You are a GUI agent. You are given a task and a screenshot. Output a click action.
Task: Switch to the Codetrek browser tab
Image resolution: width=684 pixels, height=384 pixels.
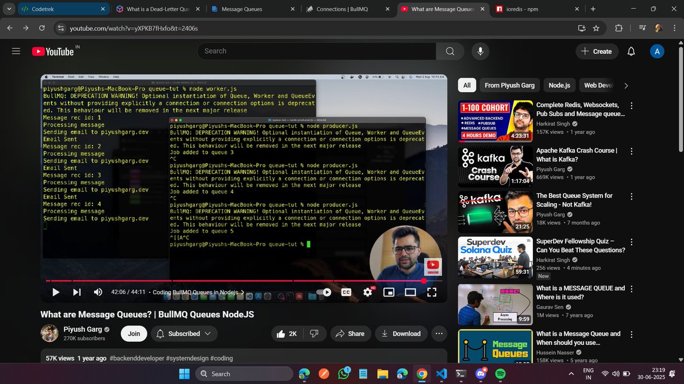(x=63, y=9)
